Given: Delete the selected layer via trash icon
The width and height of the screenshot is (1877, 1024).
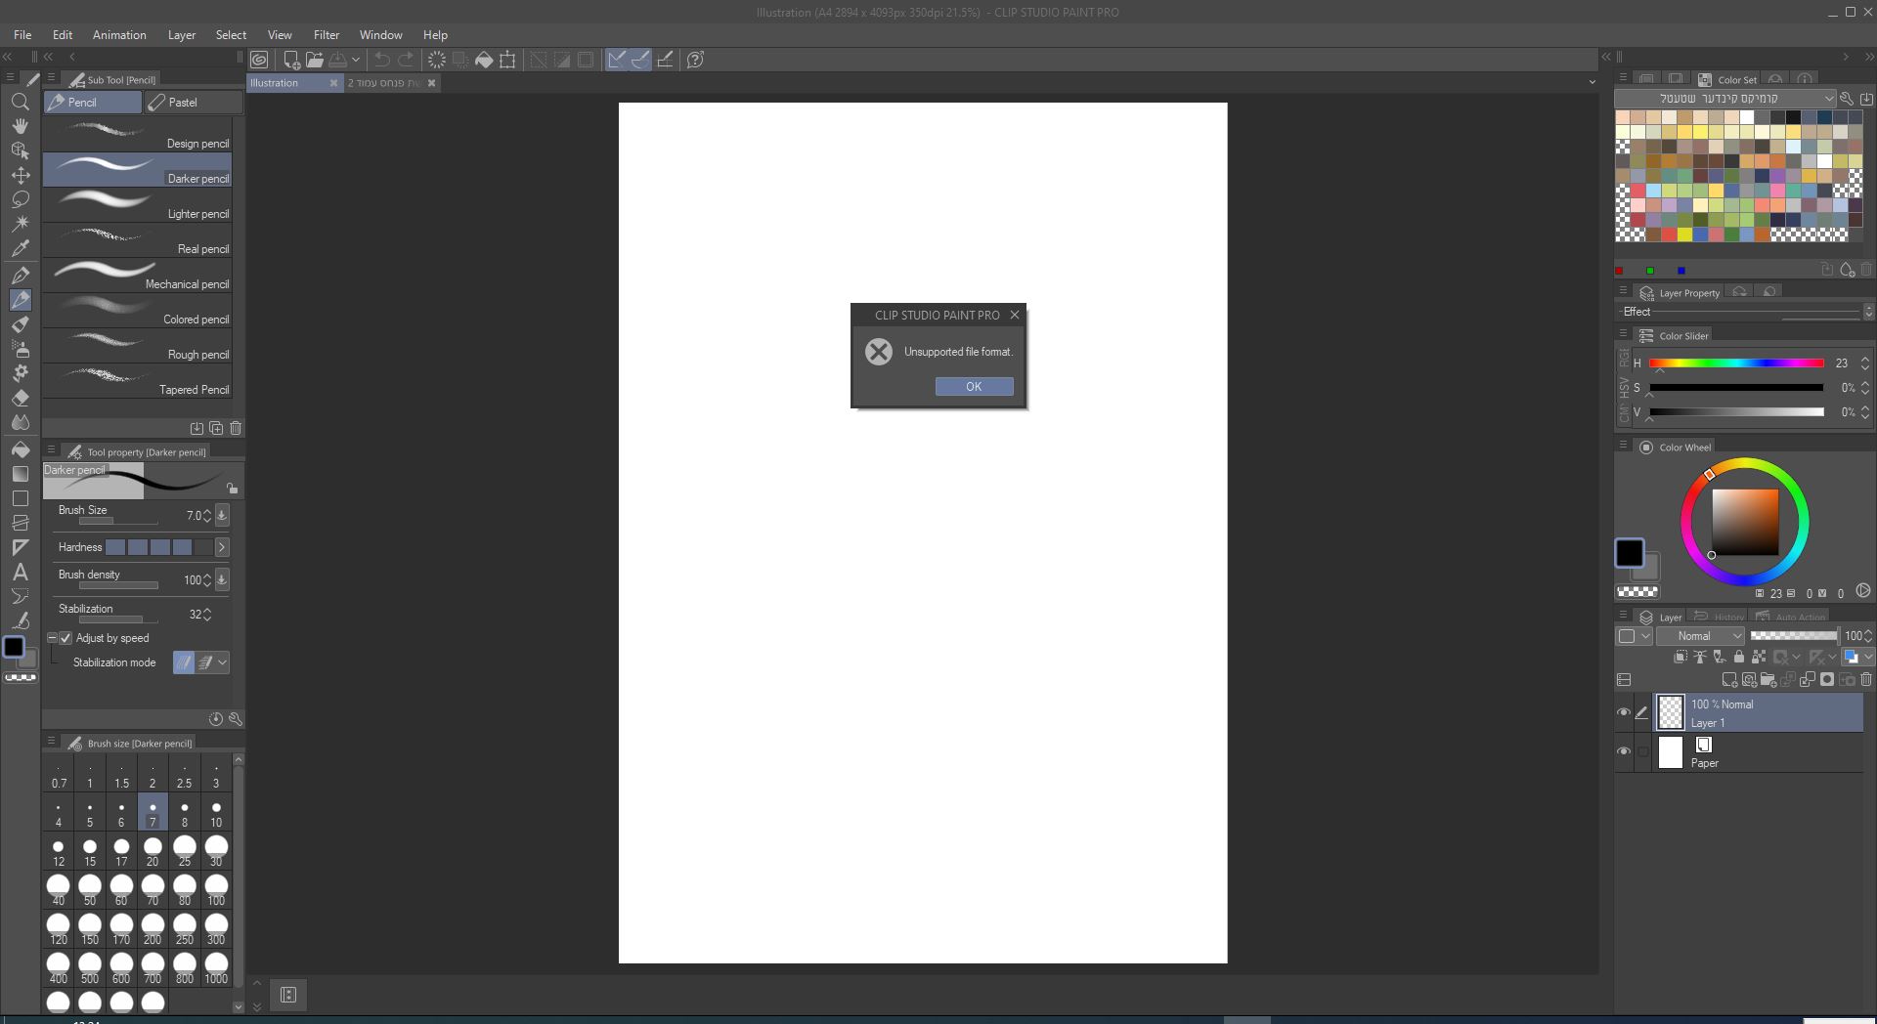Looking at the screenshot, I should pos(1866,679).
